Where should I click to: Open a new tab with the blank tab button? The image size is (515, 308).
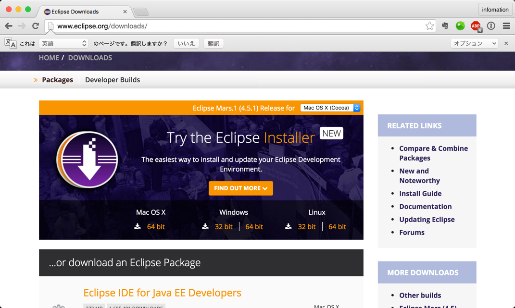pos(141,12)
